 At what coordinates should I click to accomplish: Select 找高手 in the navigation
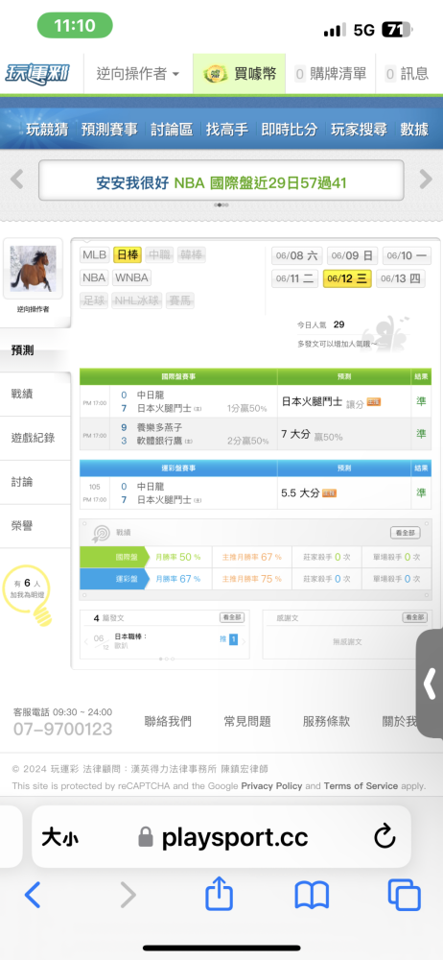[x=226, y=130]
